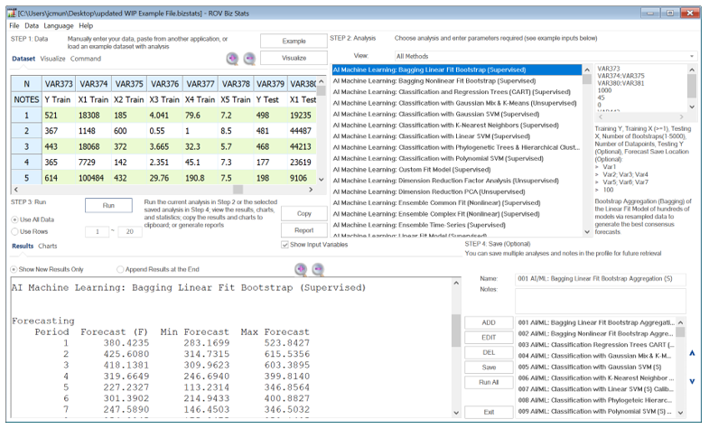
Task: Click the Use Rows start value field
Action: tap(98, 232)
